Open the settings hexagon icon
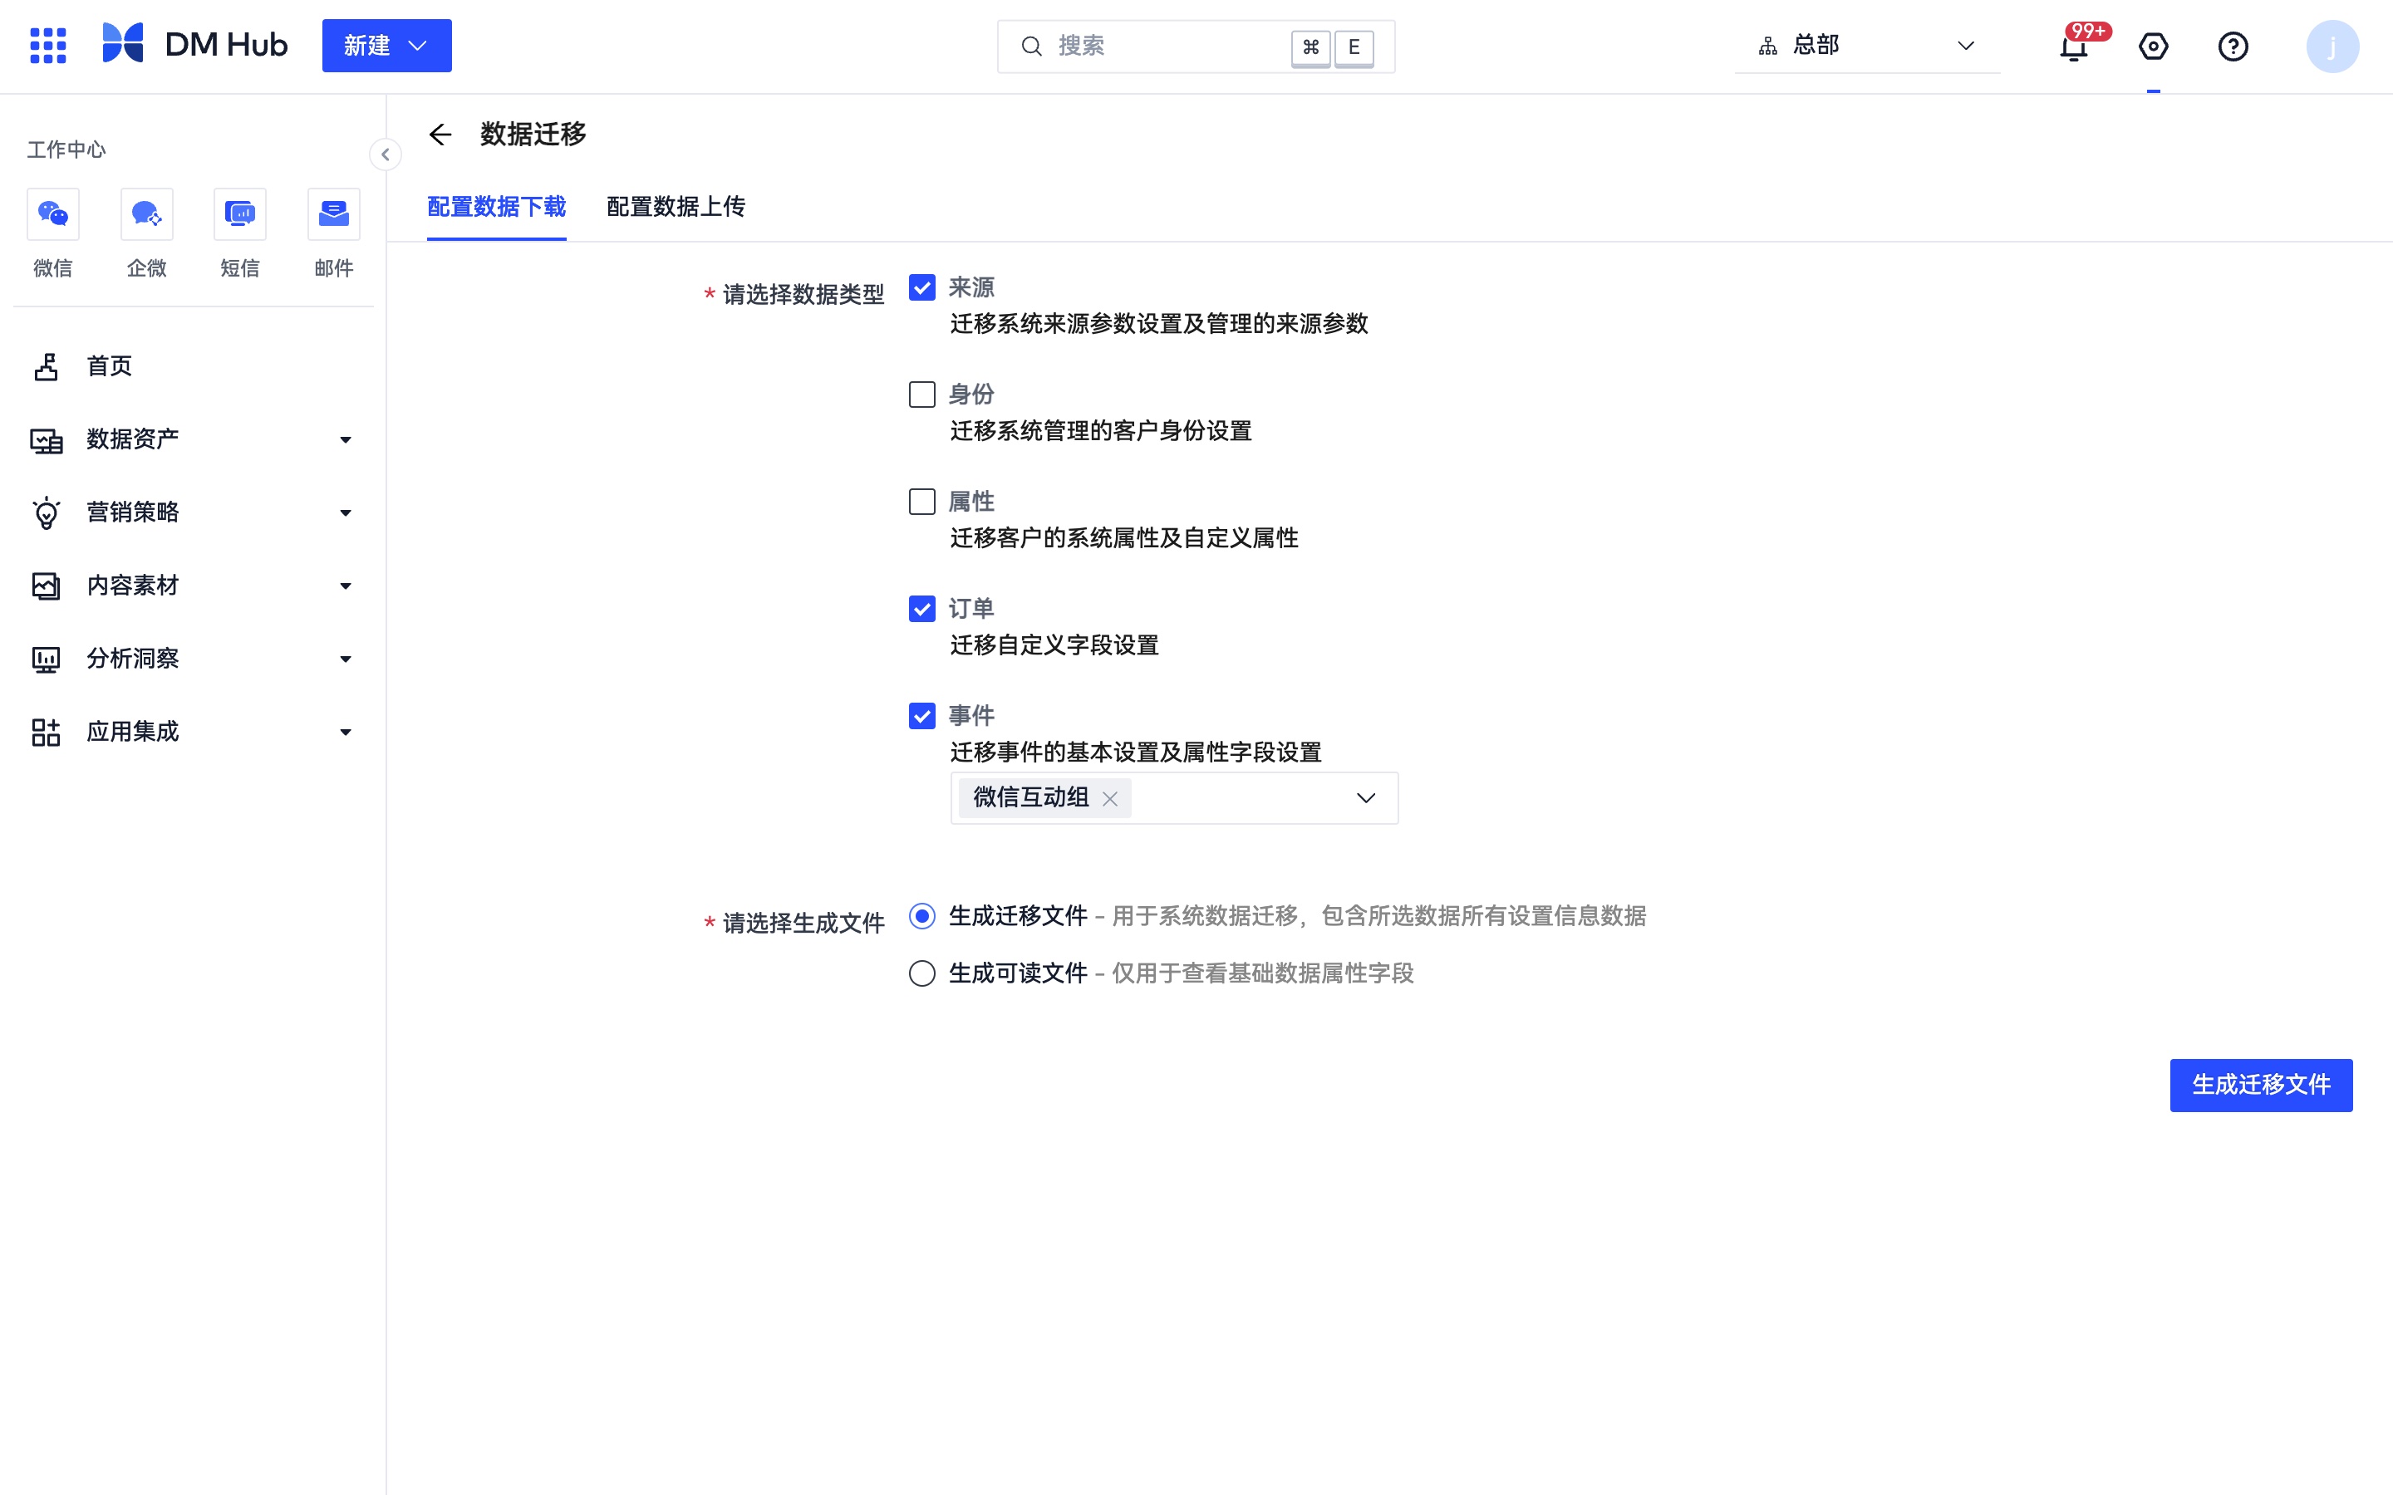The height and width of the screenshot is (1495, 2393). click(2153, 47)
